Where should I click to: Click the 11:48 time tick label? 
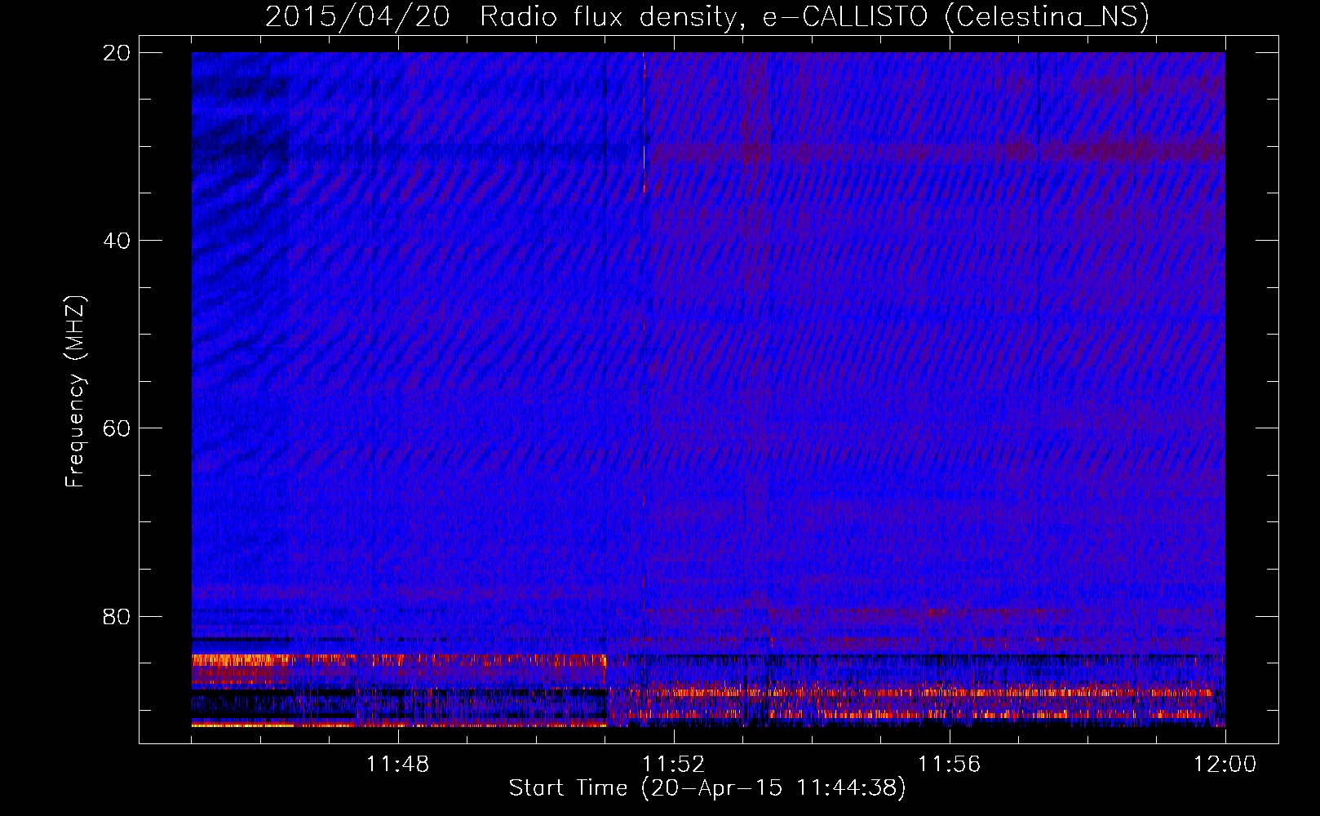pyautogui.click(x=397, y=765)
